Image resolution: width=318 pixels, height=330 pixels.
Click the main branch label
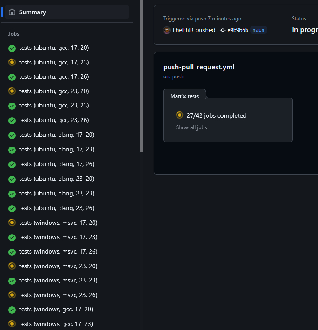point(259,30)
